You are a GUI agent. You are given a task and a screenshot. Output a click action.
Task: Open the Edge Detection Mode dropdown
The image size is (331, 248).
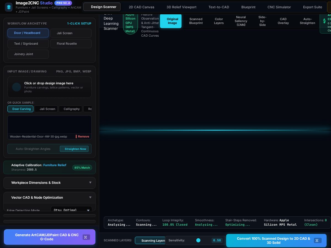(71, 210)
